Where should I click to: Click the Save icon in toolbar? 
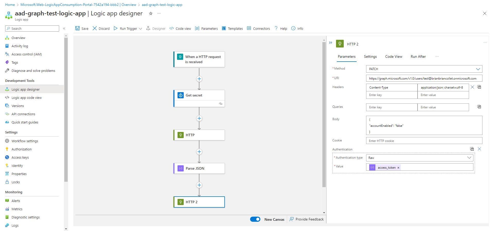point(77,28)
